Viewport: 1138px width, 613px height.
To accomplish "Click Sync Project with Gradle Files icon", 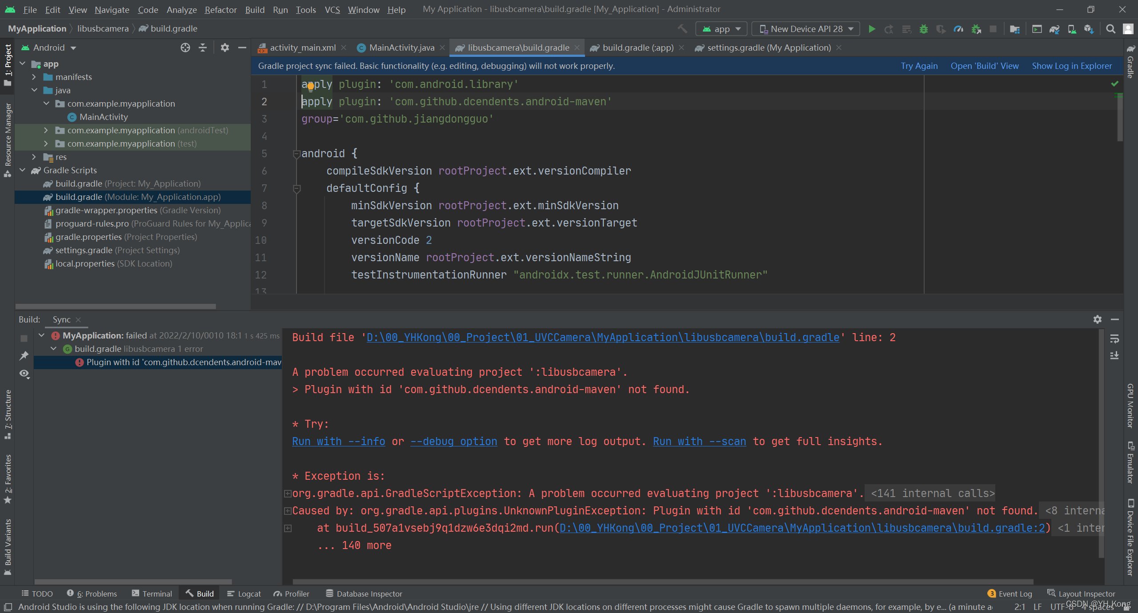I will [x=1054, y=29].
